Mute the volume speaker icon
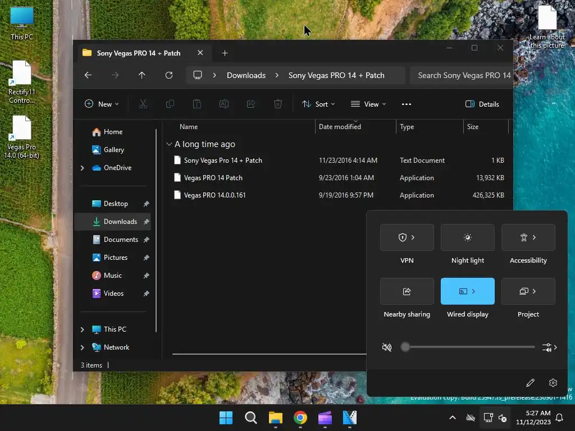 pos(386,347)
